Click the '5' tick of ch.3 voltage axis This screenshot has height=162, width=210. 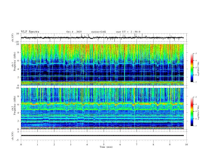pyautogui.click(x=18, y=132)
